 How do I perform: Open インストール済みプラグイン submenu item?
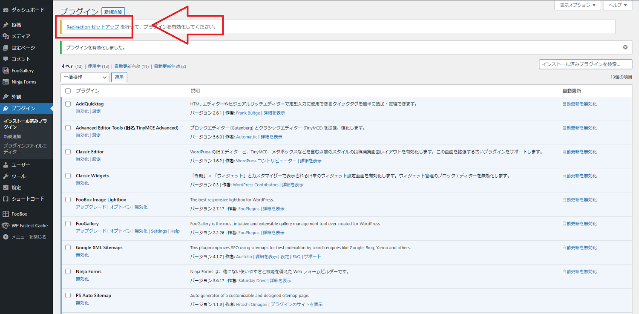tap(25, 124)
